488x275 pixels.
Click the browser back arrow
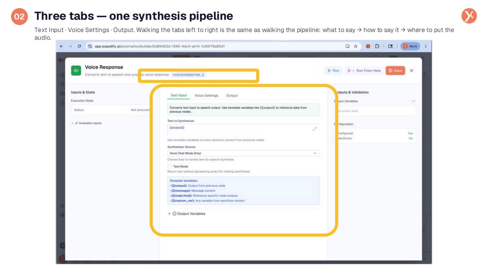62,46
